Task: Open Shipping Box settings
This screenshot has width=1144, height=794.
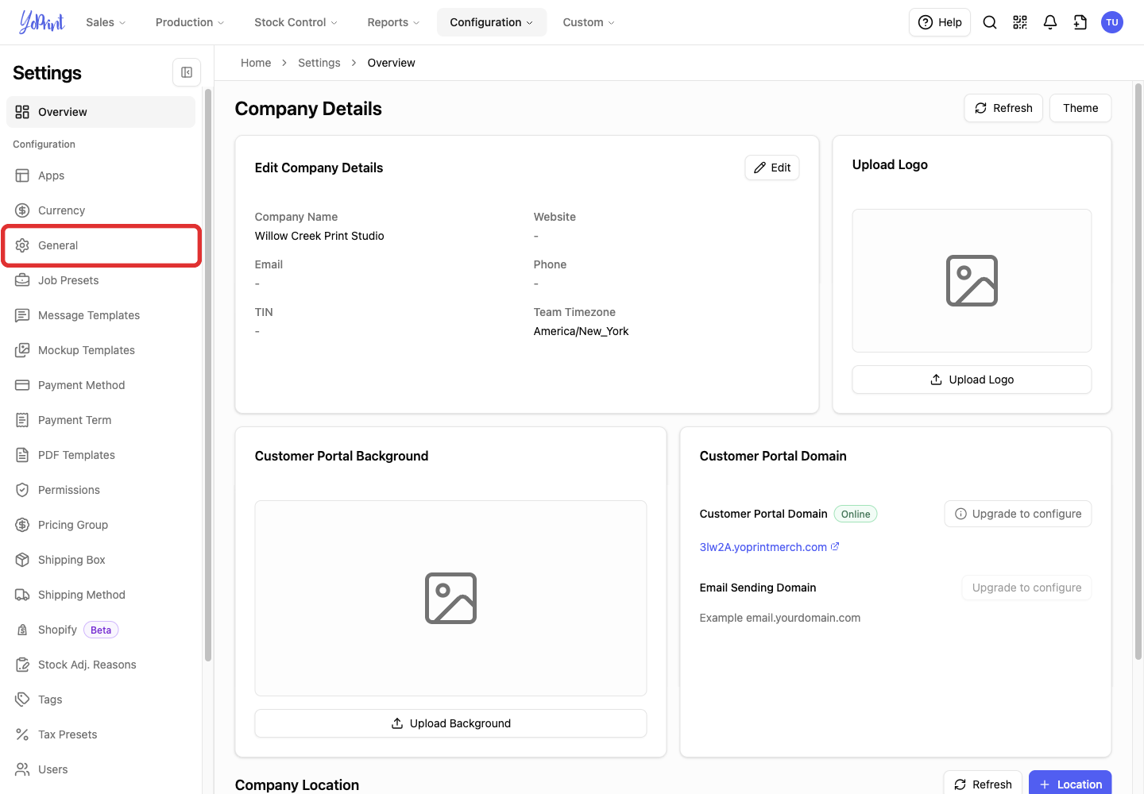Action: tap(101, 560)
